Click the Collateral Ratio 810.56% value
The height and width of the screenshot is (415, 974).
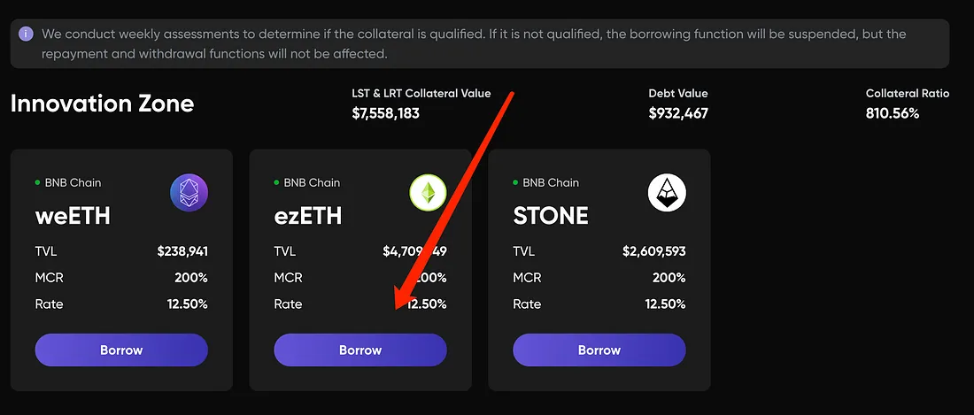(x=893, y=113)
